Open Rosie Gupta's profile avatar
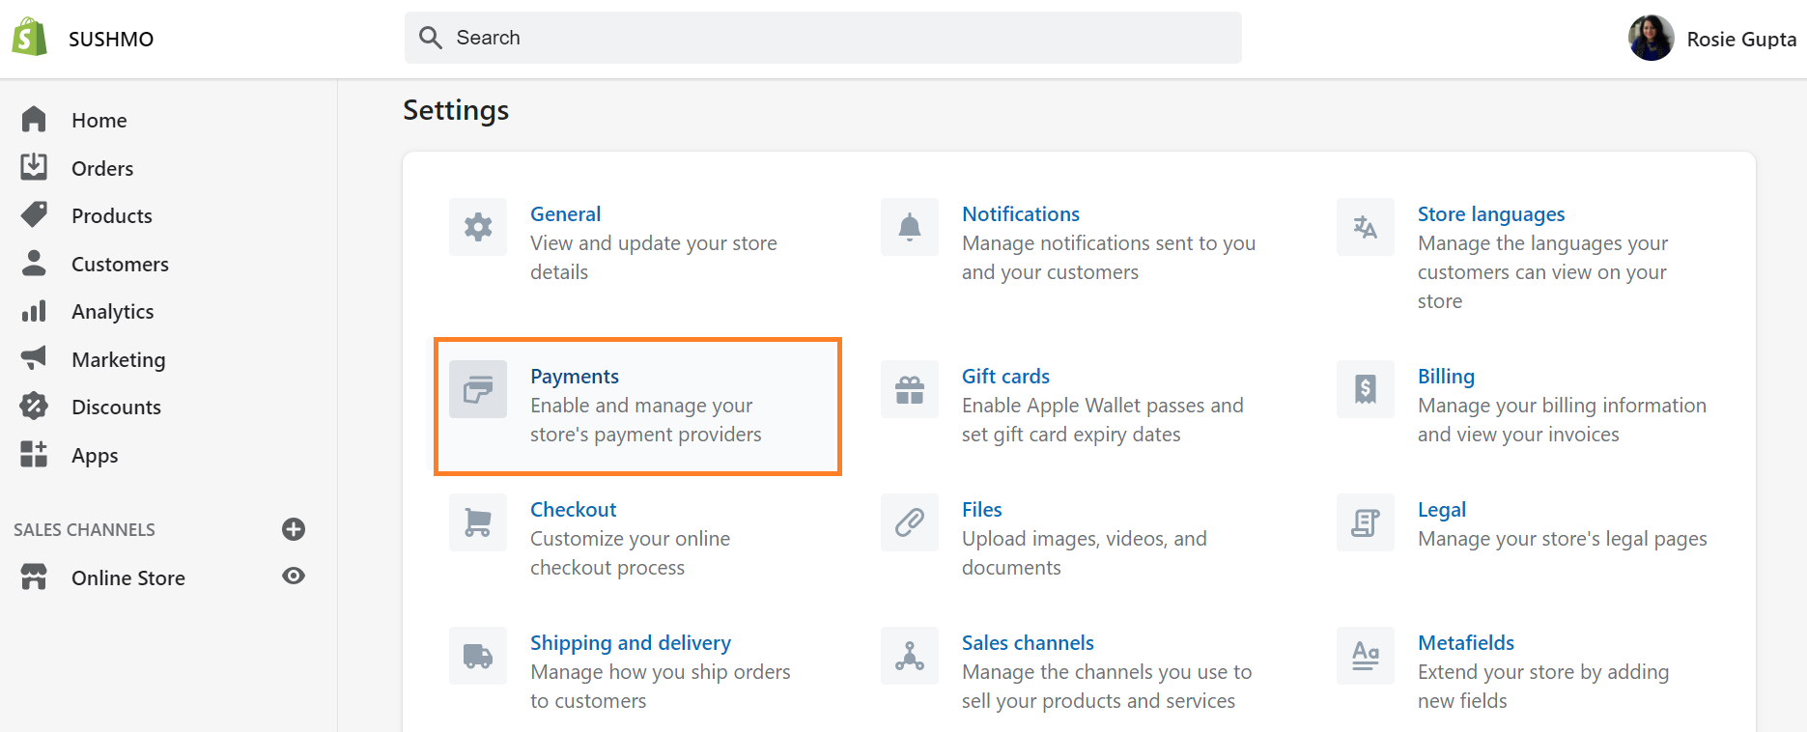This screenshot has width=1807, height=732. pos(1652,38)
